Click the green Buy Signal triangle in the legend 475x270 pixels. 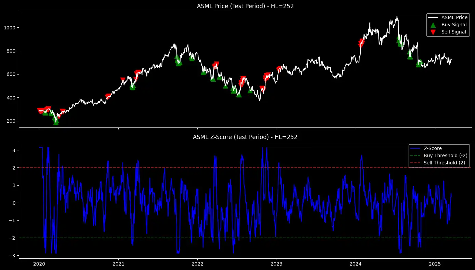433,25
